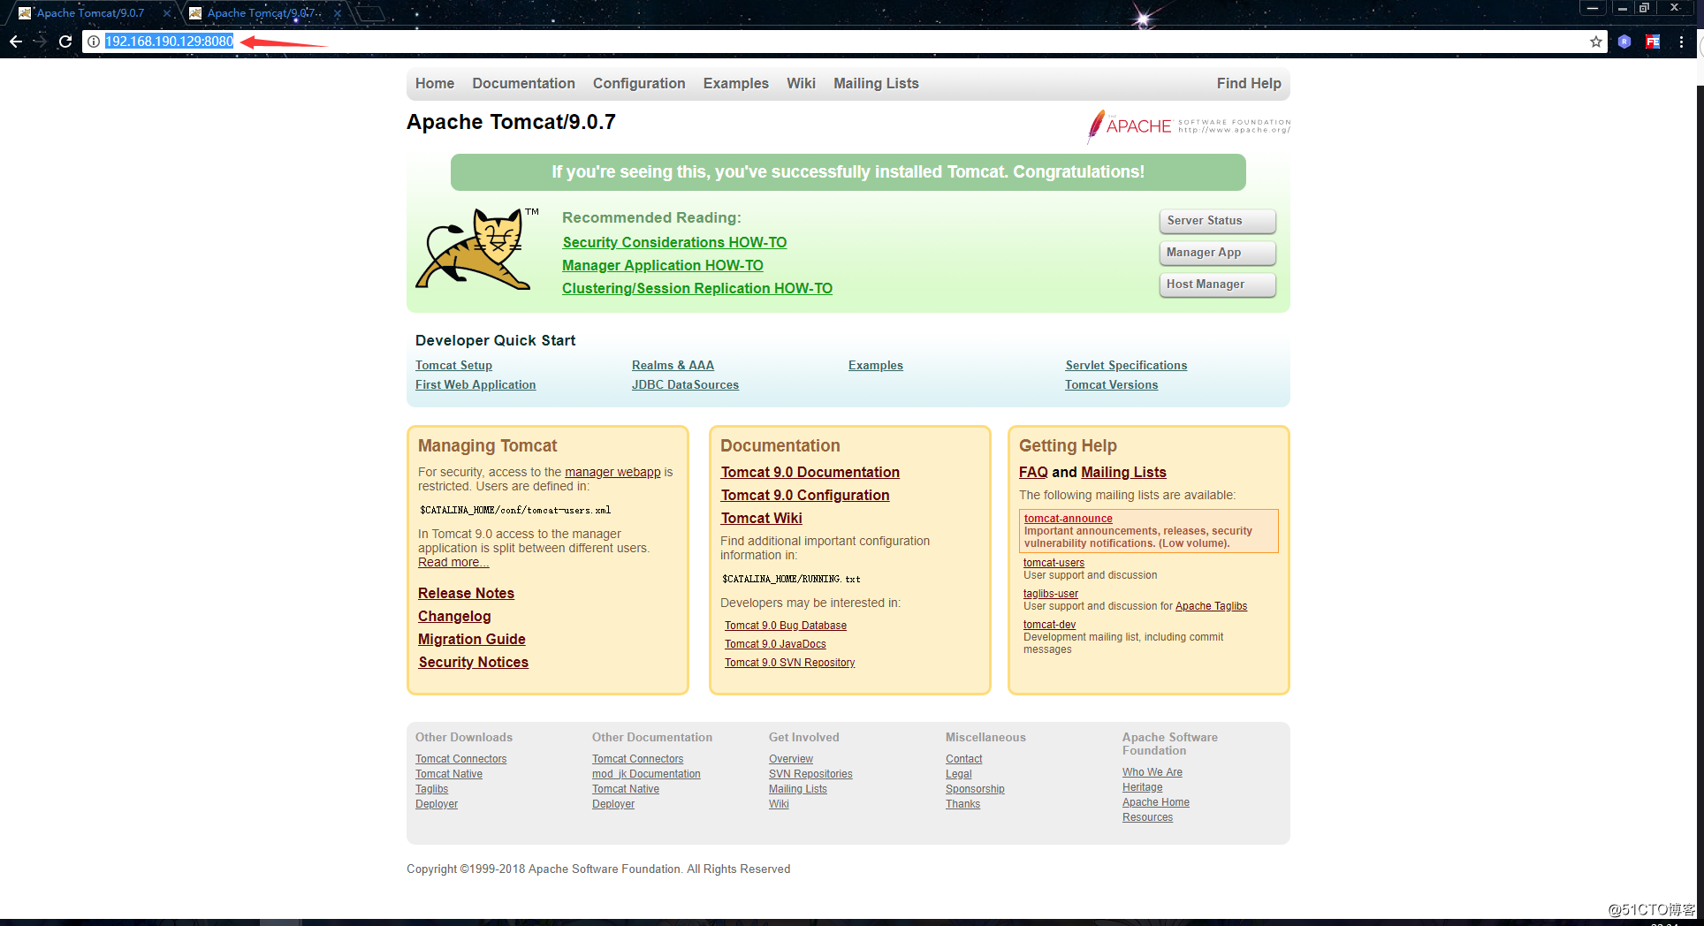This screenshot has width=1704, height=926.
Task: Open Examples link under Developer Quick Start
Action: (x=876, y=365)
